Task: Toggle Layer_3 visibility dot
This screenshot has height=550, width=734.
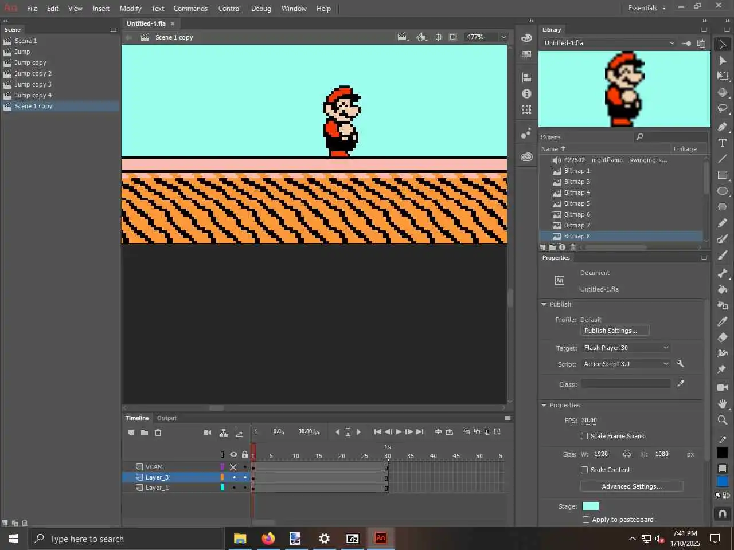Action: coord(234,477)
